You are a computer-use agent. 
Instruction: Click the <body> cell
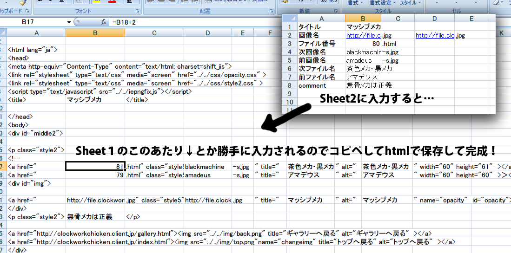pos(36,125)
